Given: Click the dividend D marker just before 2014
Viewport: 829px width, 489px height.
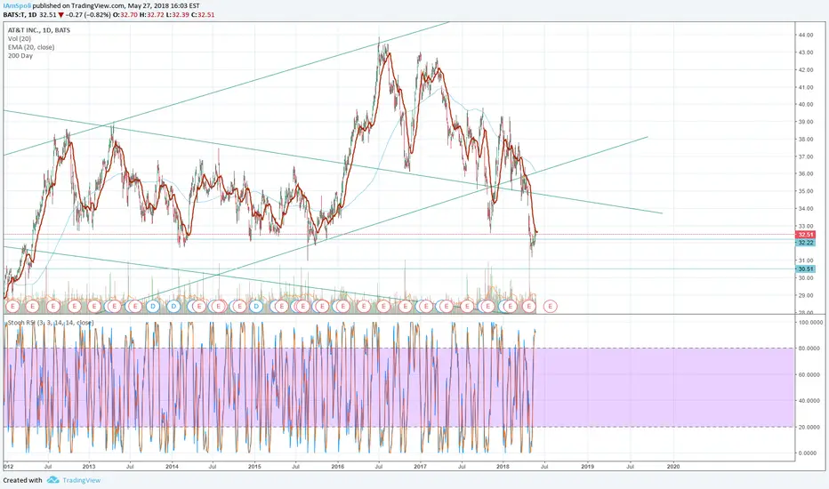Looking at the screenshot, I should click(153, 306).
